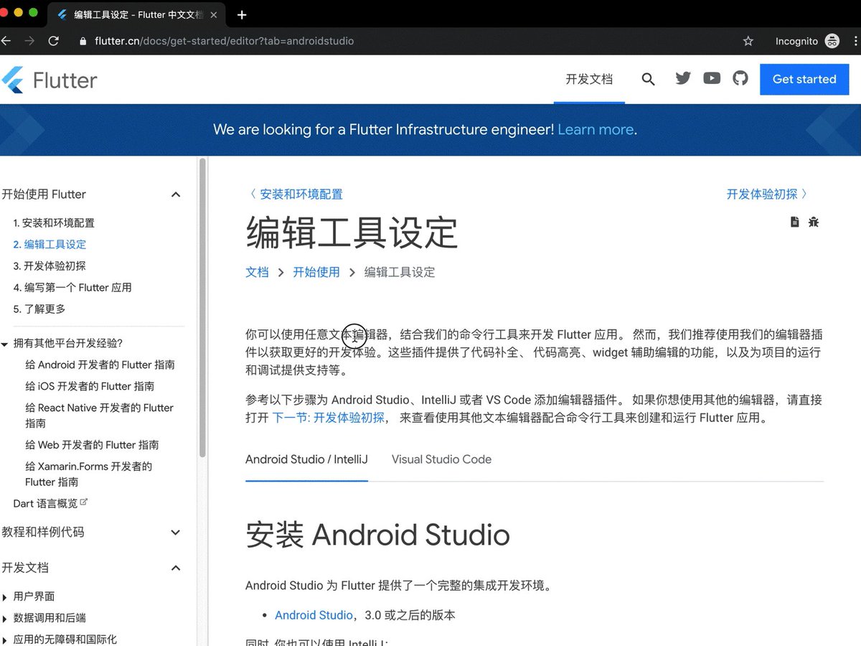Follow the 下一节: 开发体验初探 inline link
This screenshot has width=861, height=646.
[x=329, y=418]
